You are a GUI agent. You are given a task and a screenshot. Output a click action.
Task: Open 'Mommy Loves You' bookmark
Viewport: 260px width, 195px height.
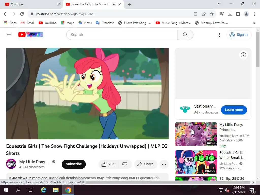[x=212, y=23]
